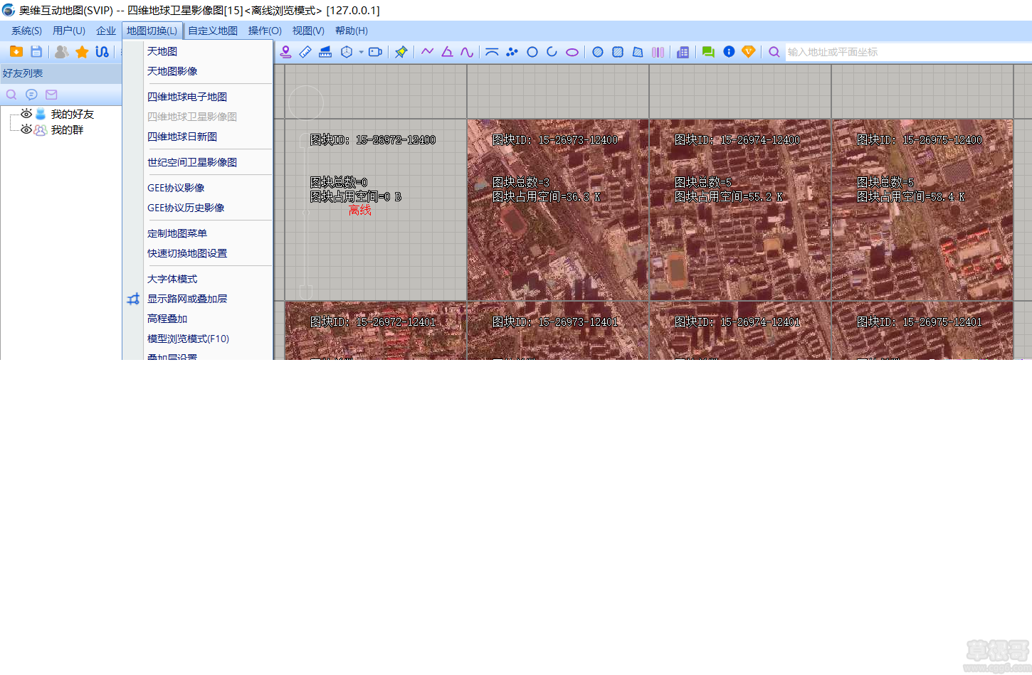This screenshot has width=1032, height=675.
Task: Select the purple triangle angle tool
Action: tap(447, 52)
